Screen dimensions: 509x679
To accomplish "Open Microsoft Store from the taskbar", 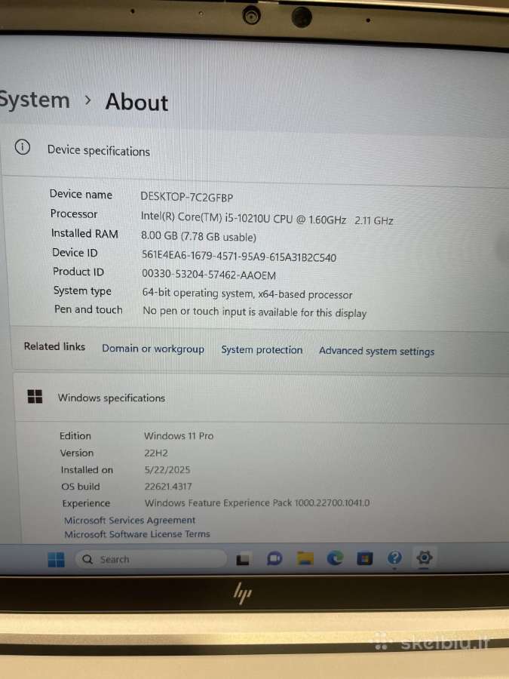I will click(x=364, y=558).
